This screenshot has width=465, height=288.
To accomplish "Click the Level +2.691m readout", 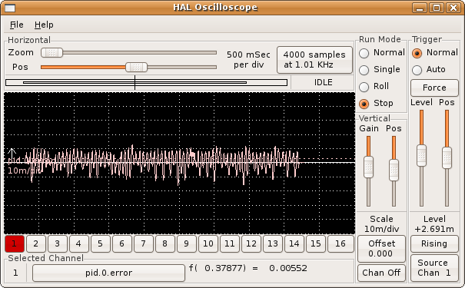I will coord(434,223).
